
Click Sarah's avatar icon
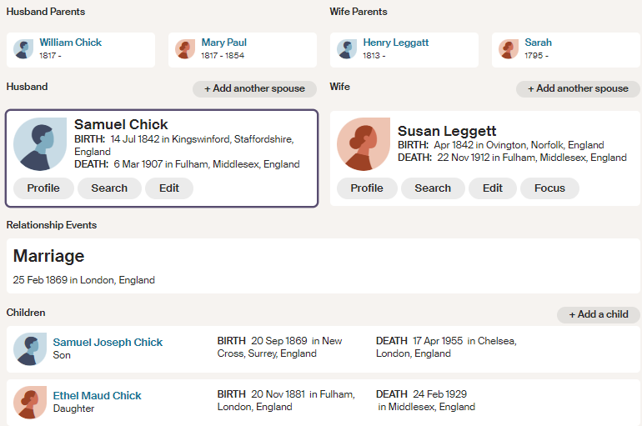(x=509, y=49)
